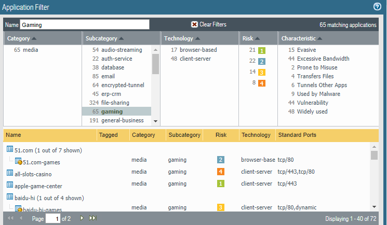Click the apple-game-center application icon
This screenshot has height=225, width=387.
click(x=10, y=185)
